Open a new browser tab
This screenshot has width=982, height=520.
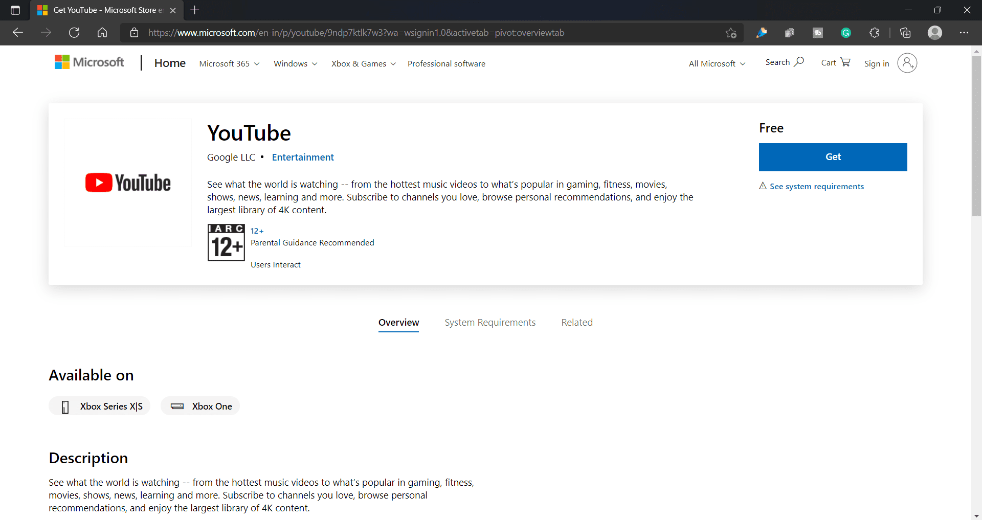(x=195, y=10)
